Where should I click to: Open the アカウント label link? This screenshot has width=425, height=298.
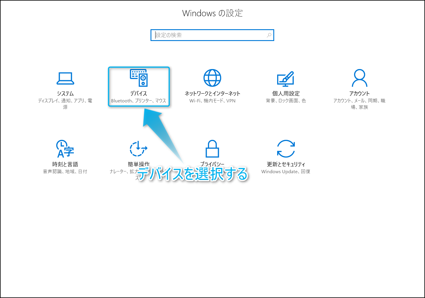point(359,94)
